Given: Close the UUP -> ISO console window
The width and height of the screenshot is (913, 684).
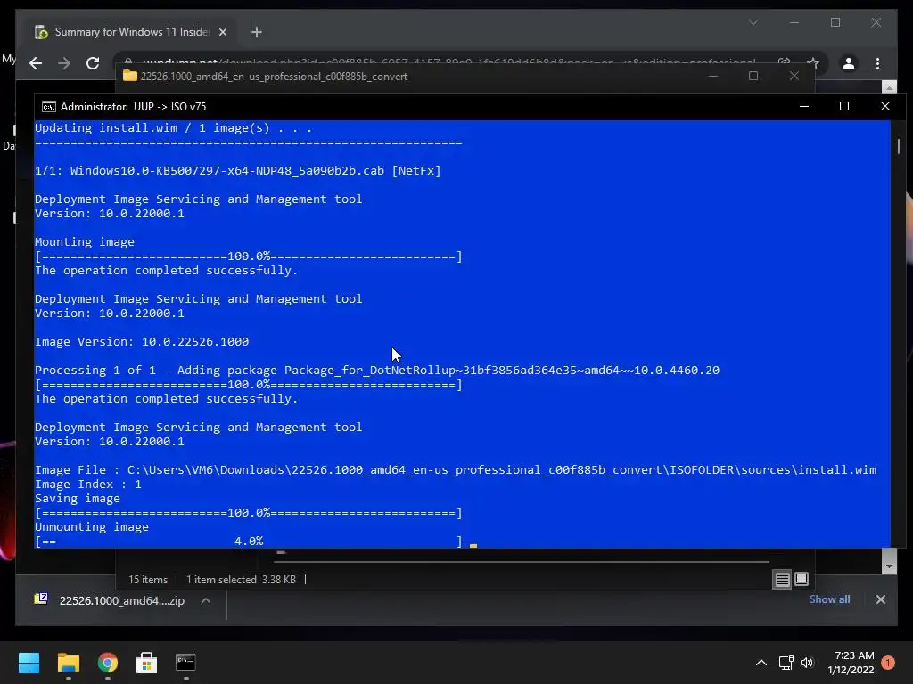Looking at the screenshot, I should [x=885, y=106].
